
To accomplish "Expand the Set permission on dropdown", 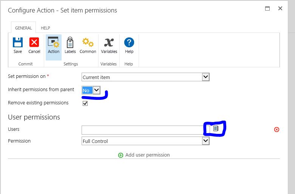I will click(205, 77).
